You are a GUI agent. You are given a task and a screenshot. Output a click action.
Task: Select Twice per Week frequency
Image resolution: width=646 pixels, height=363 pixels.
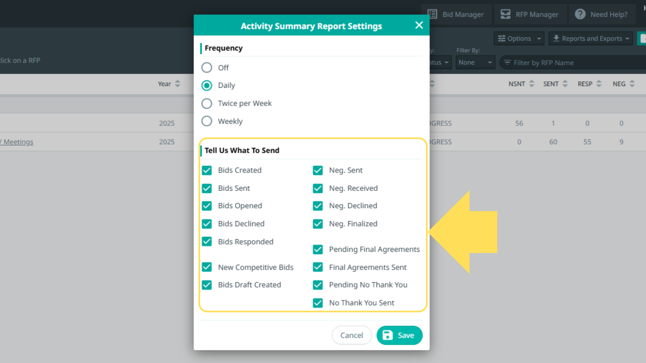(207, 103)
